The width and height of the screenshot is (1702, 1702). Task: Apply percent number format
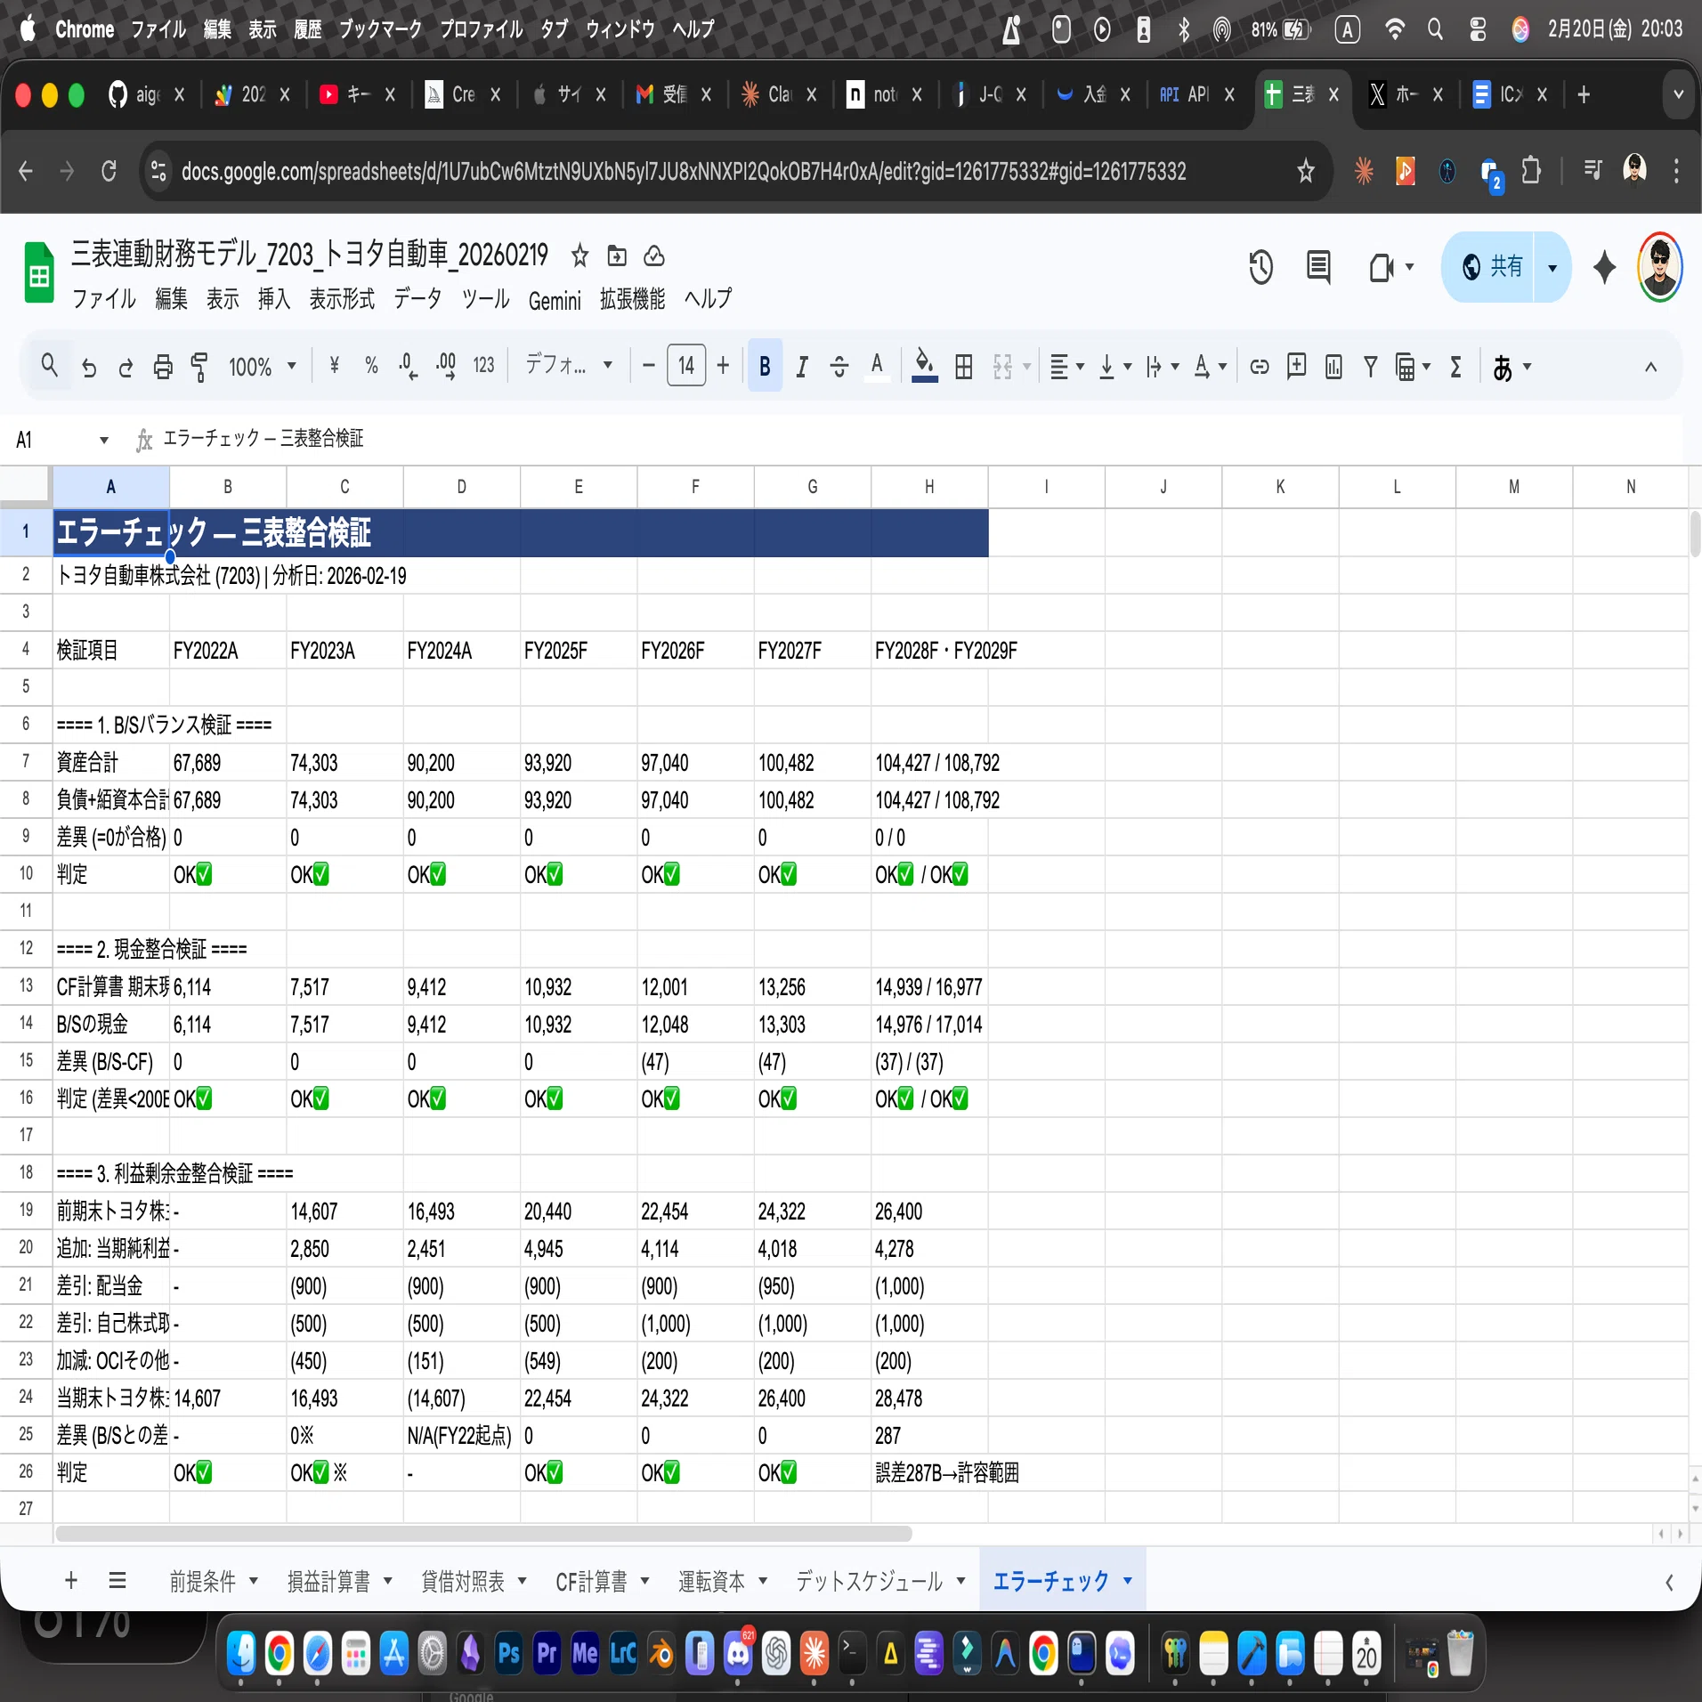(x=371, y=366)
